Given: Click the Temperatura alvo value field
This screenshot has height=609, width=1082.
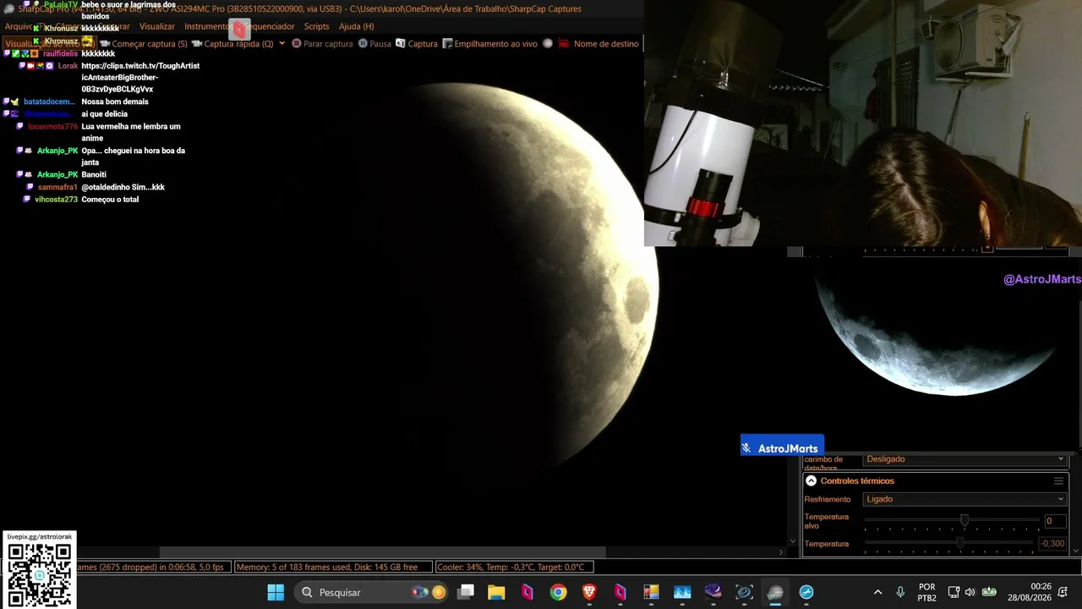Looking at the screenshot, I should (1055, 521).
